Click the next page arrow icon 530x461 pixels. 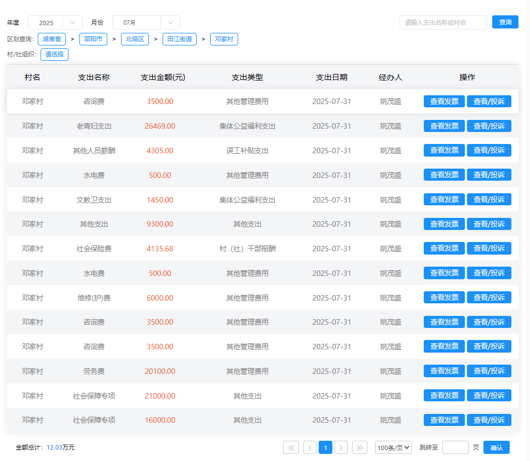click(x=341, y=447)
